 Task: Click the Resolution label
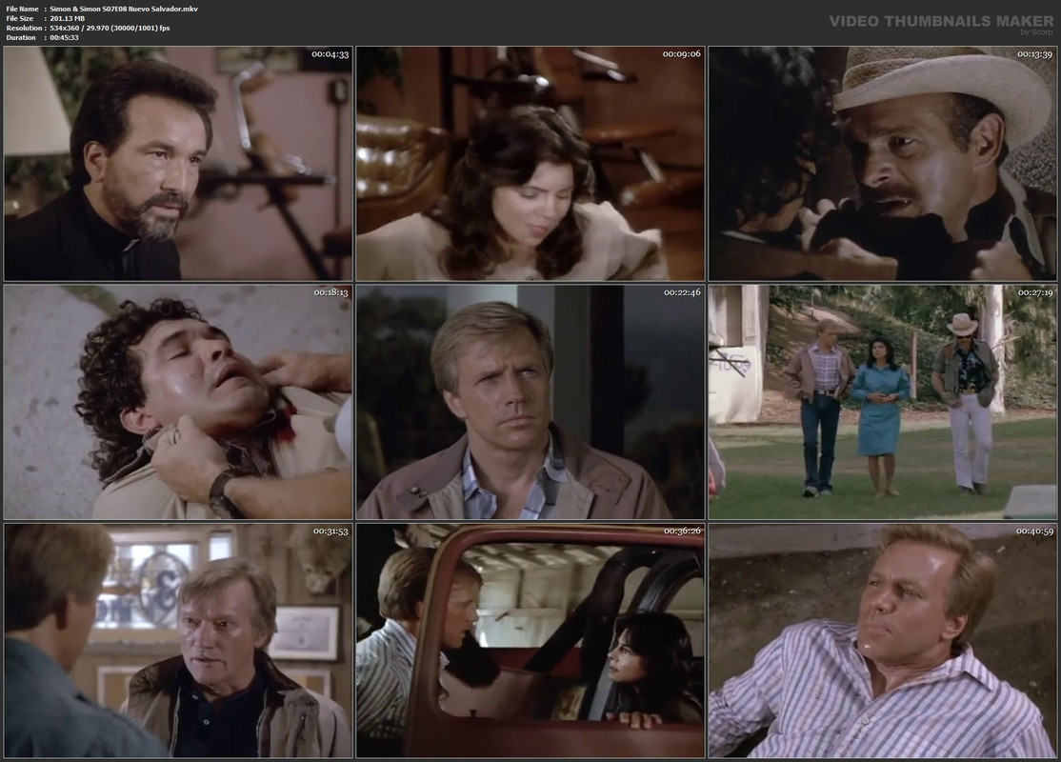coord(25,28)
